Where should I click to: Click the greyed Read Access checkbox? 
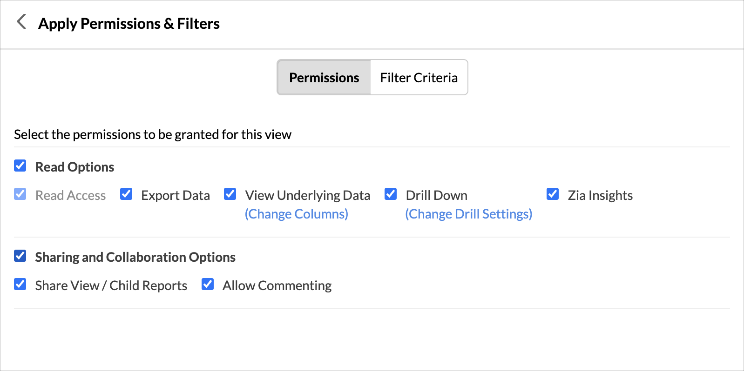click(x=20, y=194)
